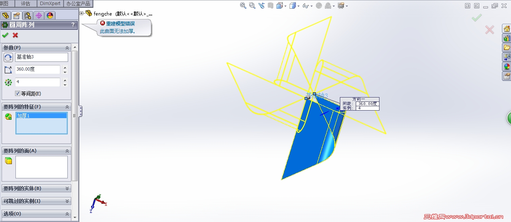Open Display Style dropdown arrow
Screen dimensions: 511x222
pos(298,6)
